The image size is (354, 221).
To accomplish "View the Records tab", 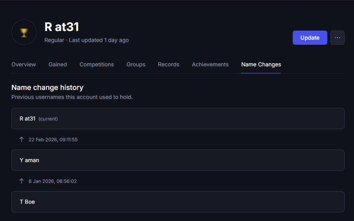I will pyautogui.click(x=169, y=64).
